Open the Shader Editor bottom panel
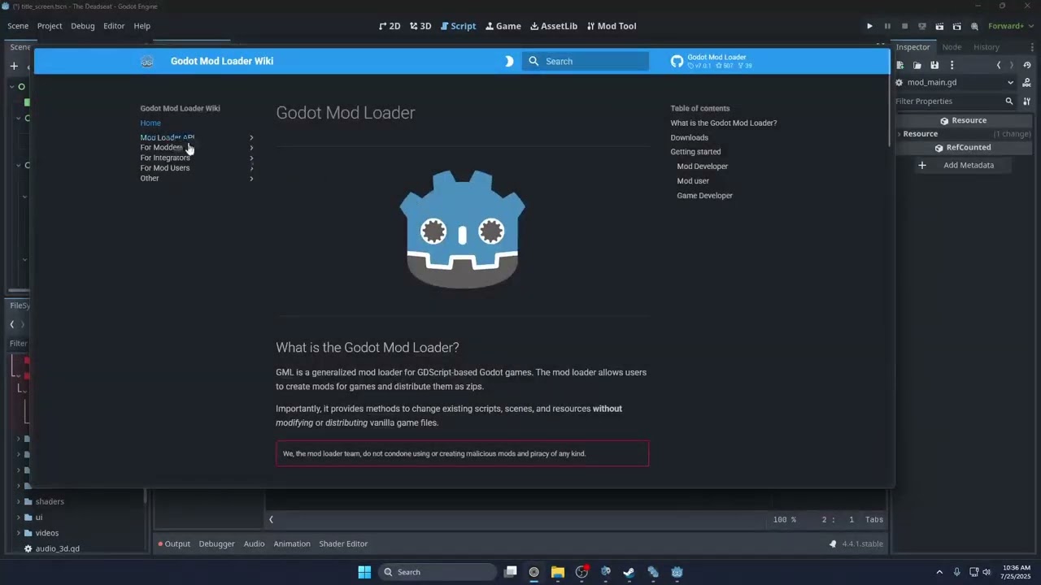 [x=343, y=544]
